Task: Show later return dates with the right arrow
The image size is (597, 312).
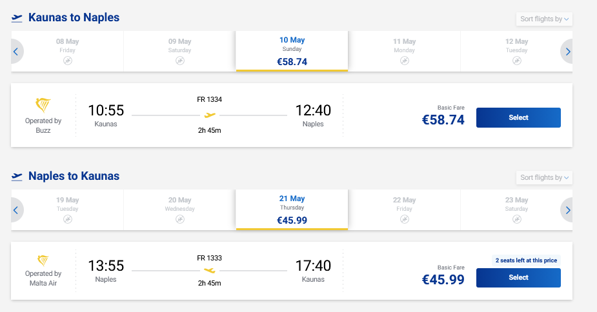Action: [x=568, y=210]
